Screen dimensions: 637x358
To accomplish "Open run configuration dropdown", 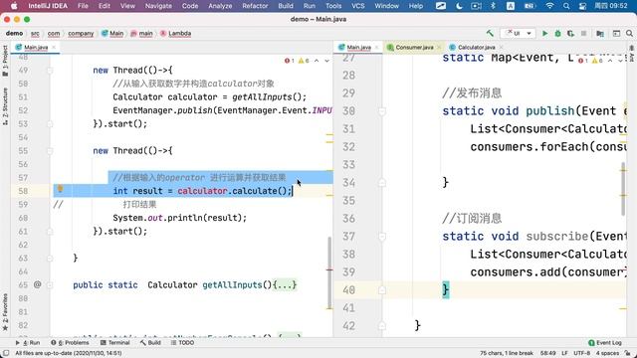I will pyautogui.click(x=518, y=33).
